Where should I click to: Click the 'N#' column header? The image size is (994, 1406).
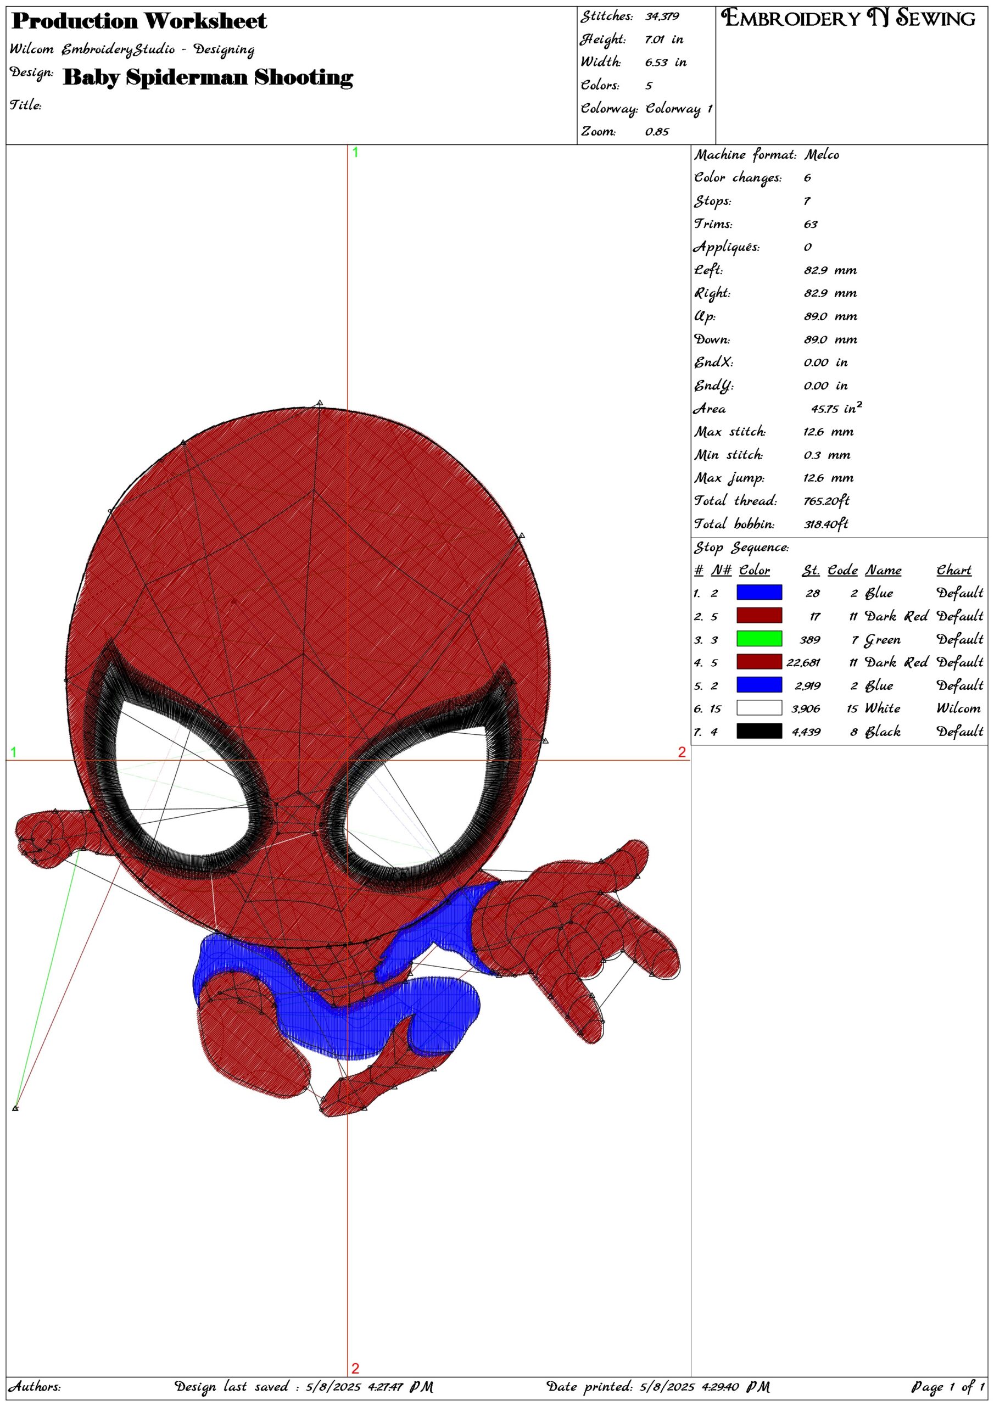tap(722, 571)
